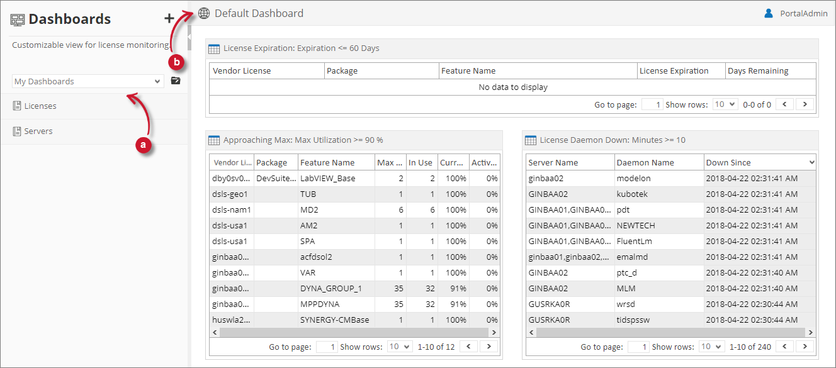Viewport: 836px width, 368px height.
Task: Click the Vendor License column header in License Expiration
Action: click(267, 71)
